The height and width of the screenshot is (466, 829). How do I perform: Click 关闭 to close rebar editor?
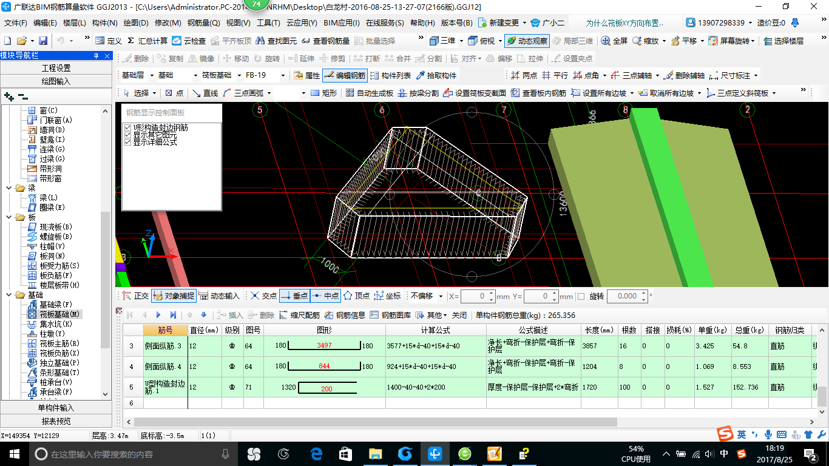click(x=459, y=316)
